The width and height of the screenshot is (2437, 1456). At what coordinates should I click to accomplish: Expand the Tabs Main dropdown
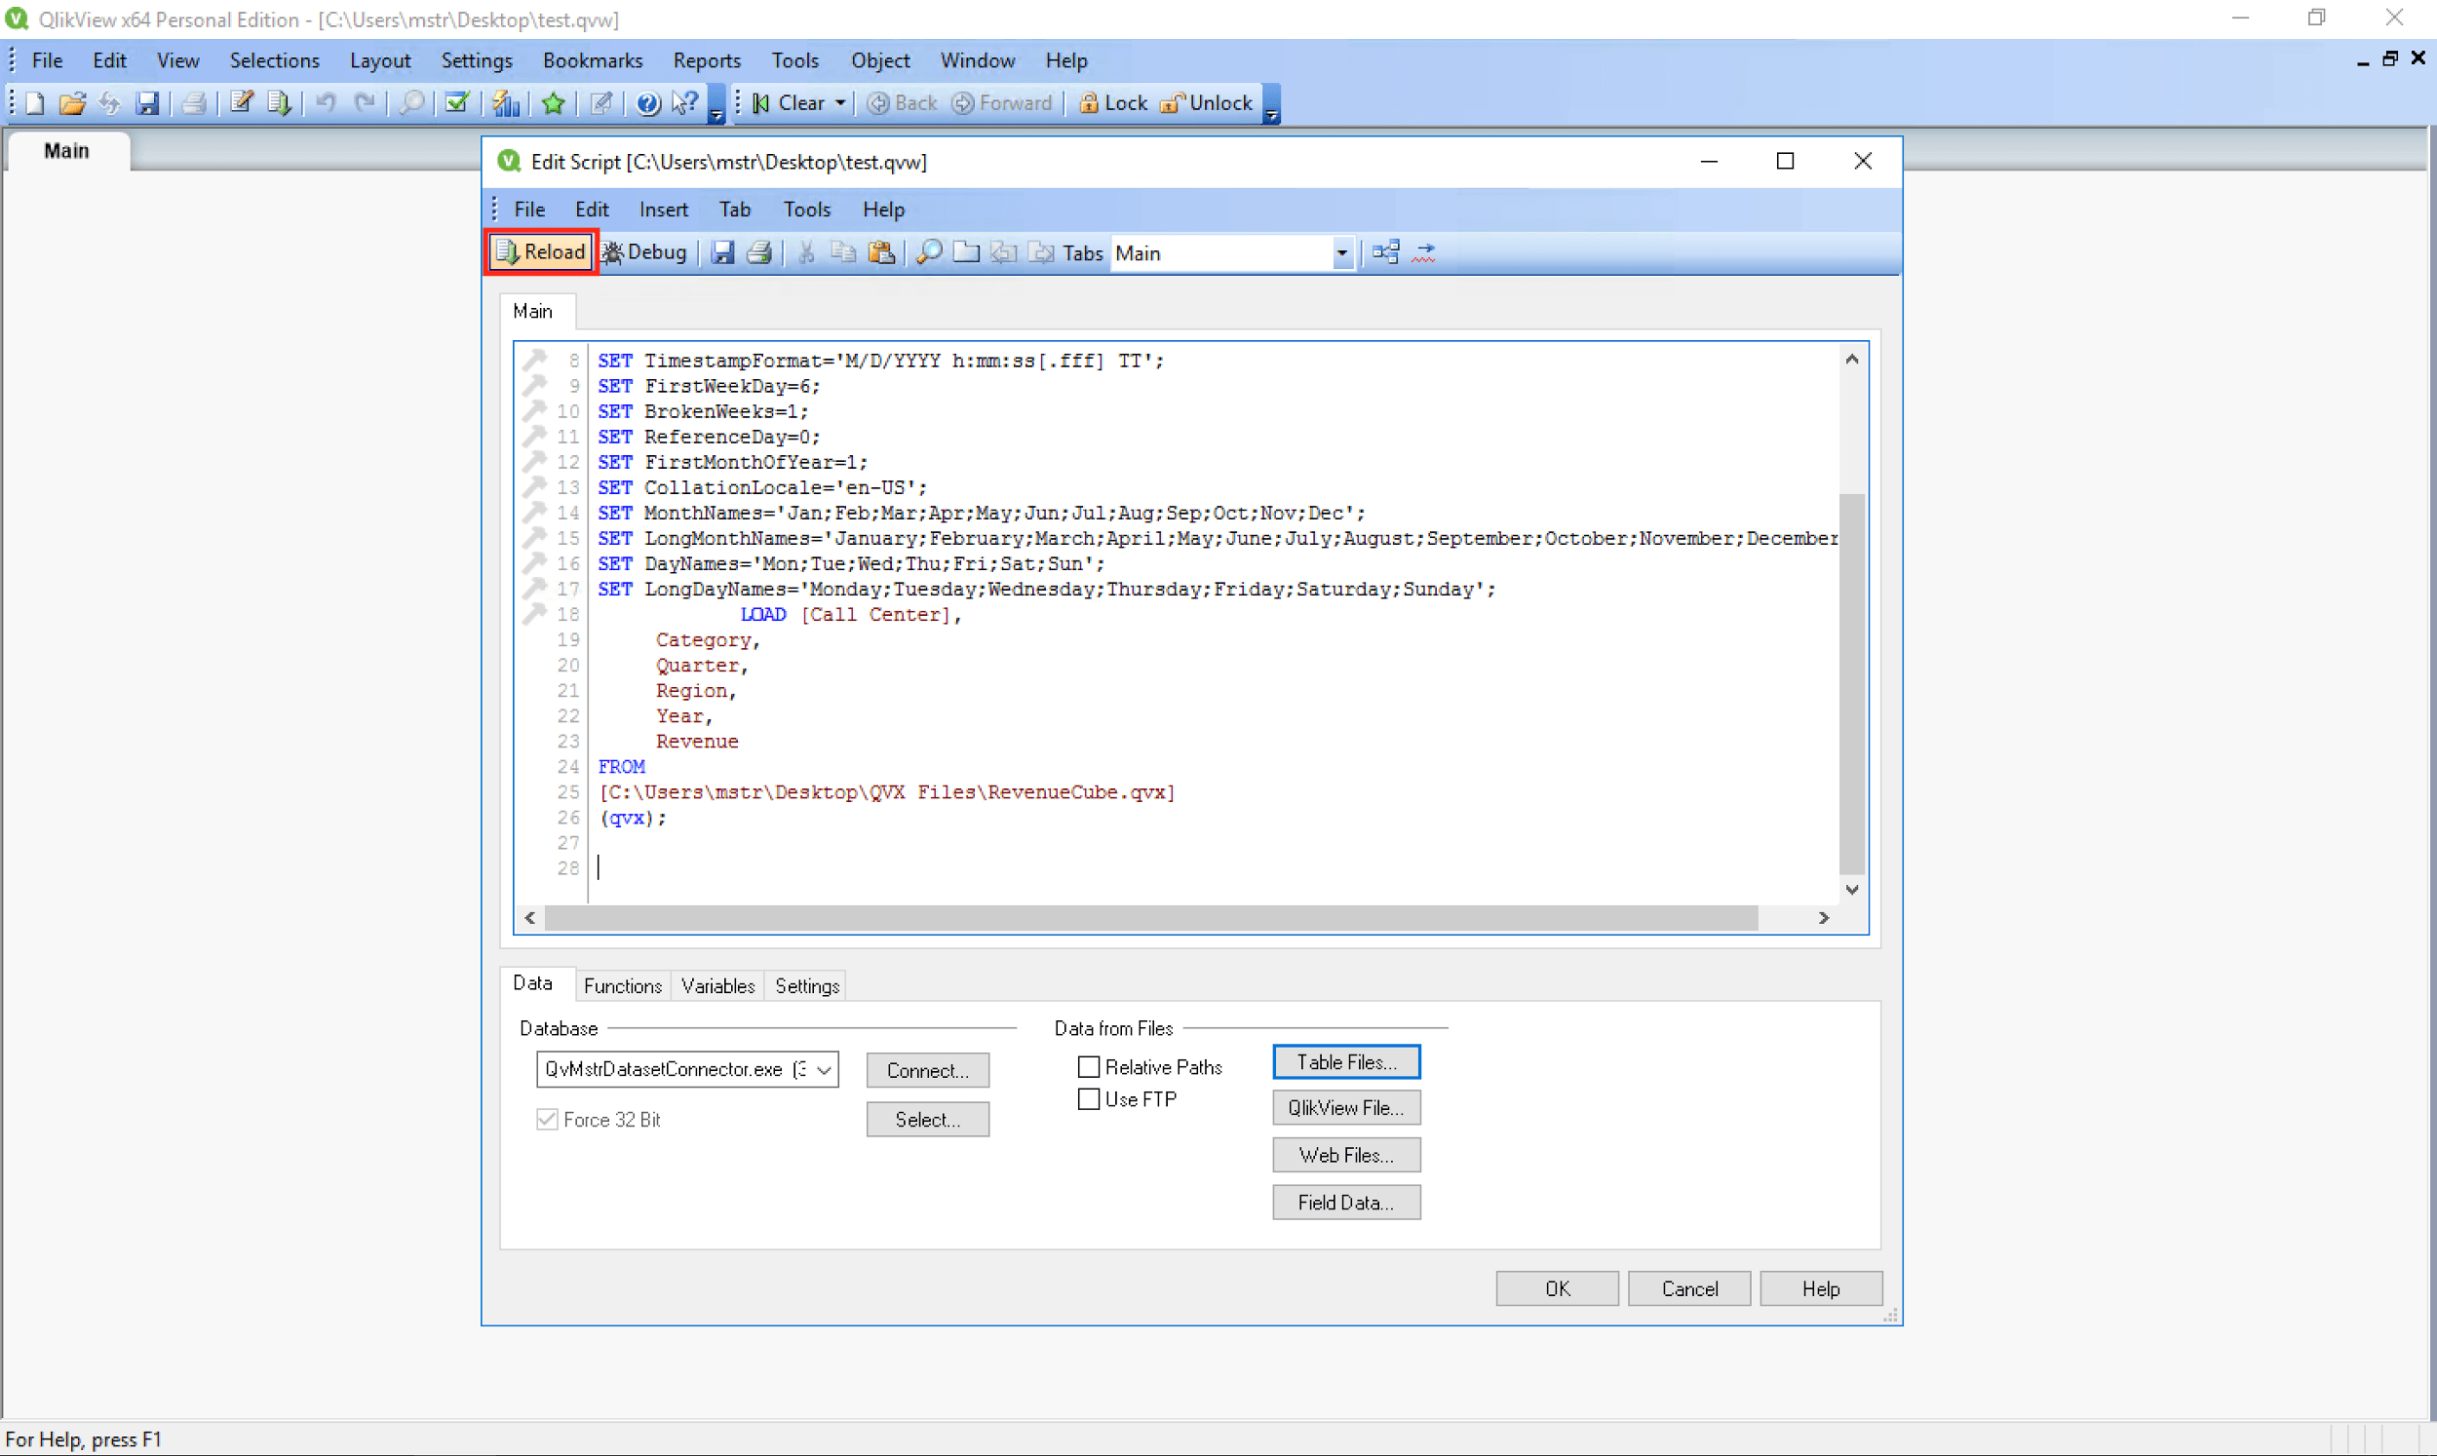tap(1341, 253)
